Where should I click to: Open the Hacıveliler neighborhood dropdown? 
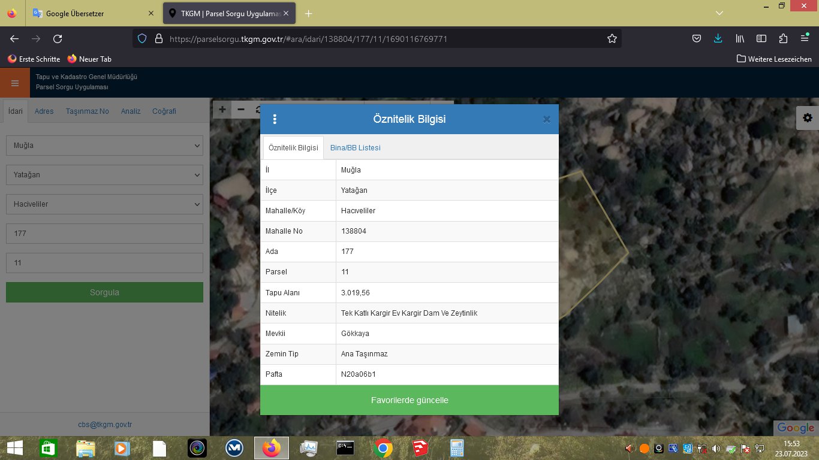pyautogui.click(x=104, y=204)
